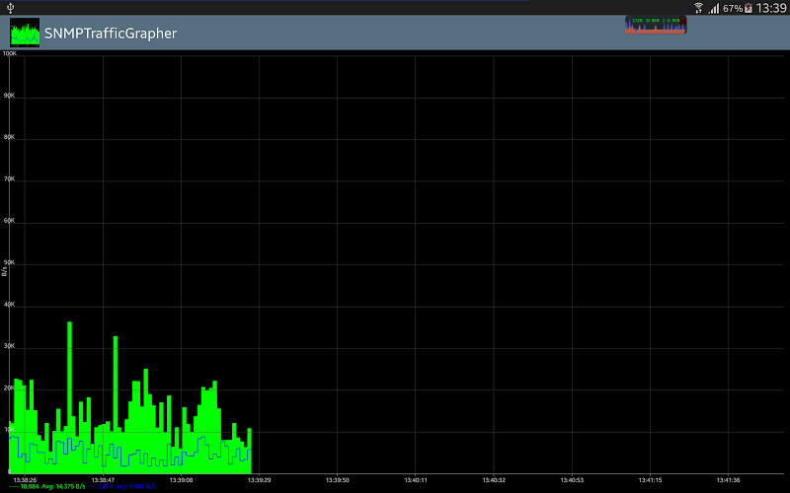Click the 13:38:26 time axis label
This screenshot has width=790, height=493.
25,480
